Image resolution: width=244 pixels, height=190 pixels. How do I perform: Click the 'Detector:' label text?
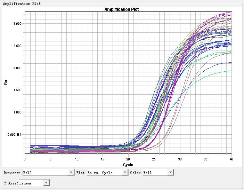(x=12, y=173)
